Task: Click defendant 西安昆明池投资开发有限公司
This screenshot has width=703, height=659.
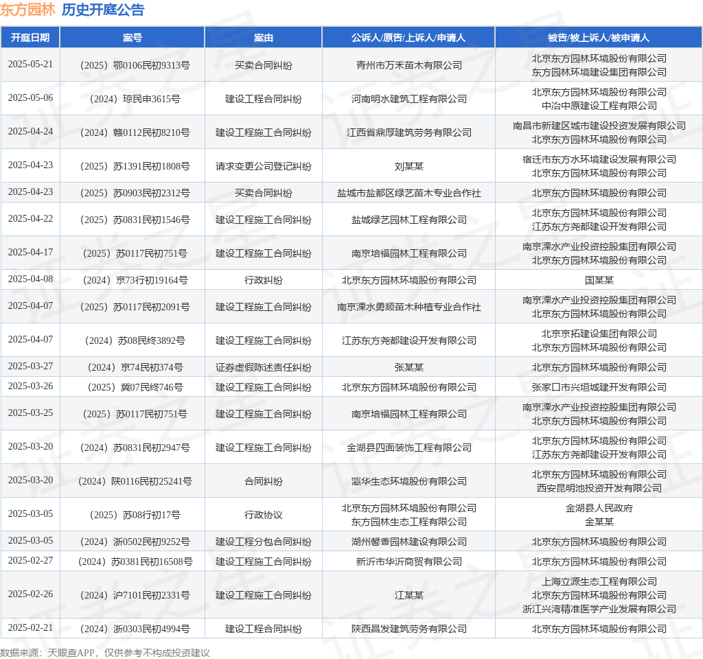Action: click(599, 488)
